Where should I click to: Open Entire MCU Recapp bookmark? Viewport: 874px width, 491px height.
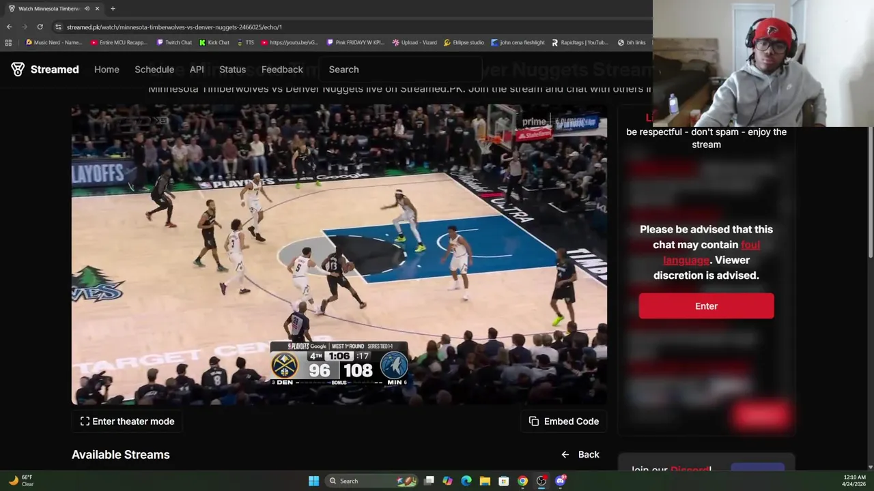119,42
